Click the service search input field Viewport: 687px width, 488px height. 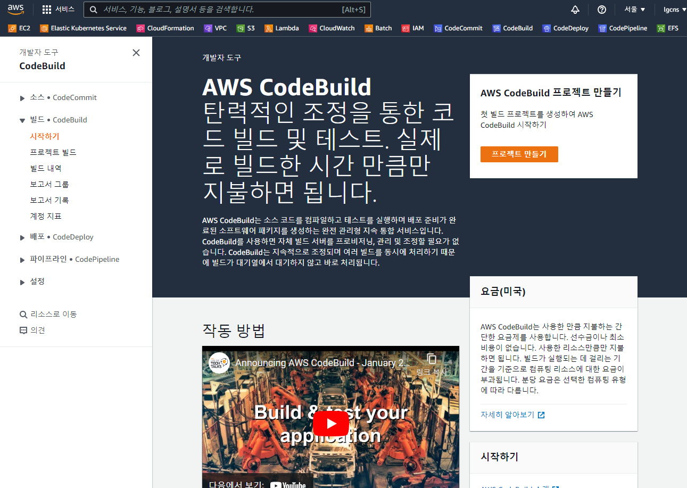(227, 10)
